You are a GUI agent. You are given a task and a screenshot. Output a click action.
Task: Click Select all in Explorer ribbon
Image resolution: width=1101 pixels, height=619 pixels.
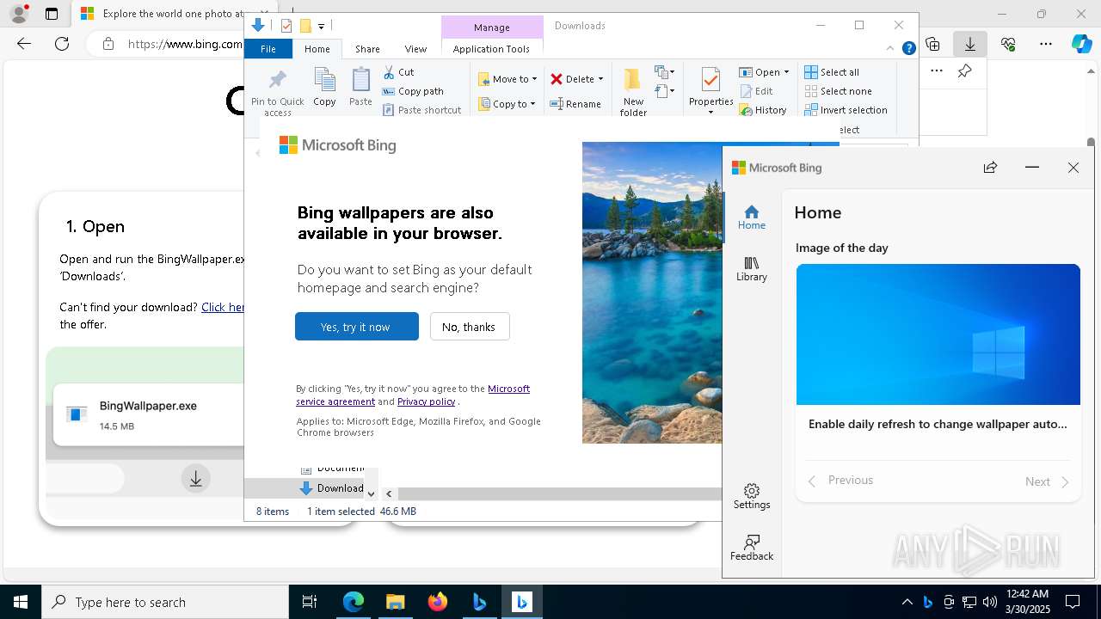[832, 72]
